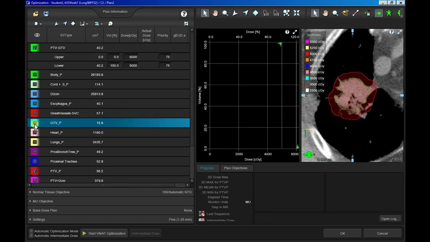Select the DVH pan hand tool
Viewport: 430px width, 242px height.
point(215,13)
